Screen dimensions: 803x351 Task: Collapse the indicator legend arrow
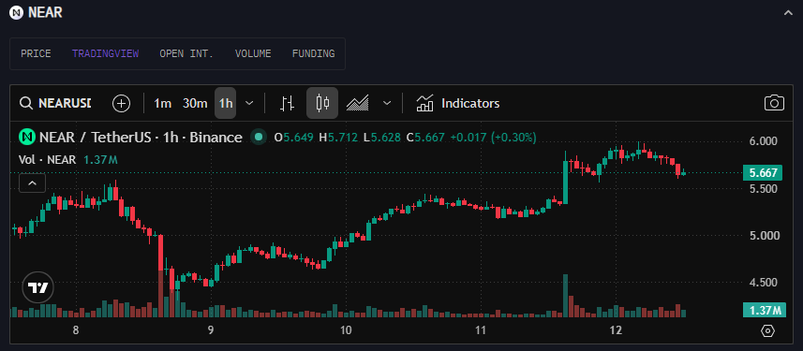tap(32, 183)
